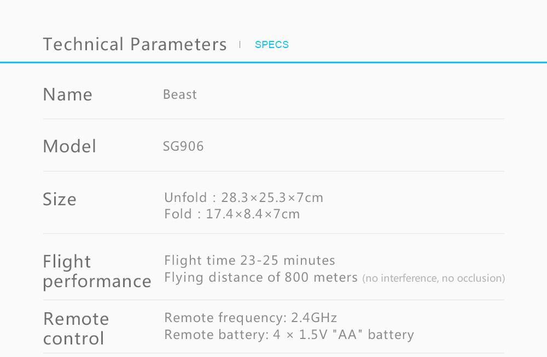The image size is (547, 357).
Task: Click the separator line below the Size row
Action: click(x=273, y=234)
